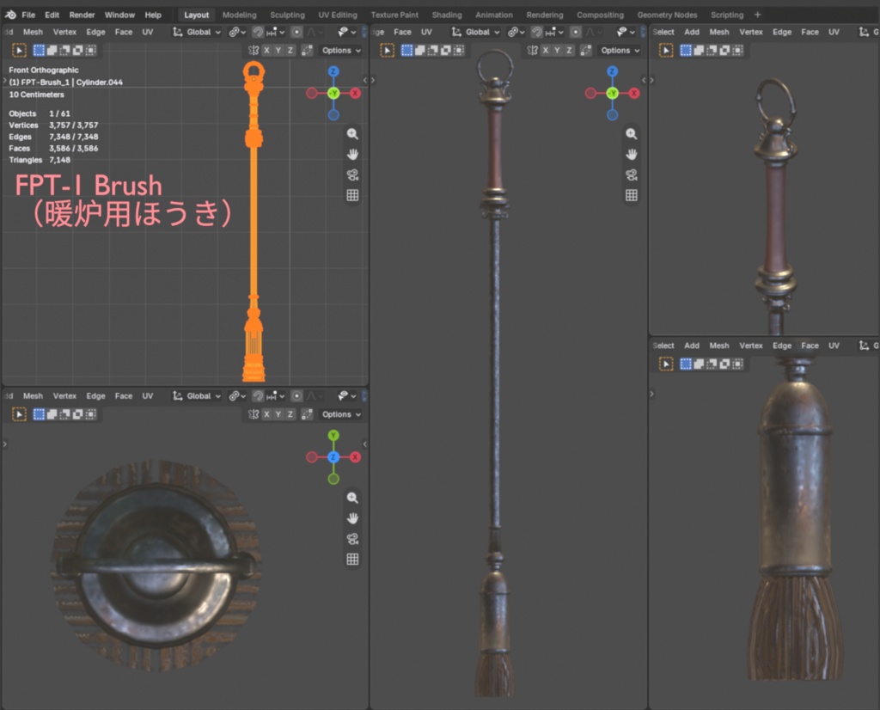Open UV menu in full-length brush viewport
Image resolution: width=880 pixels, height=710 pixels.
click(426, 32)
